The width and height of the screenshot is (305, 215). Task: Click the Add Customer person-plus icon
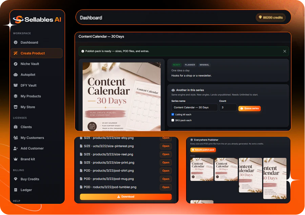click(x=16, y=148)
